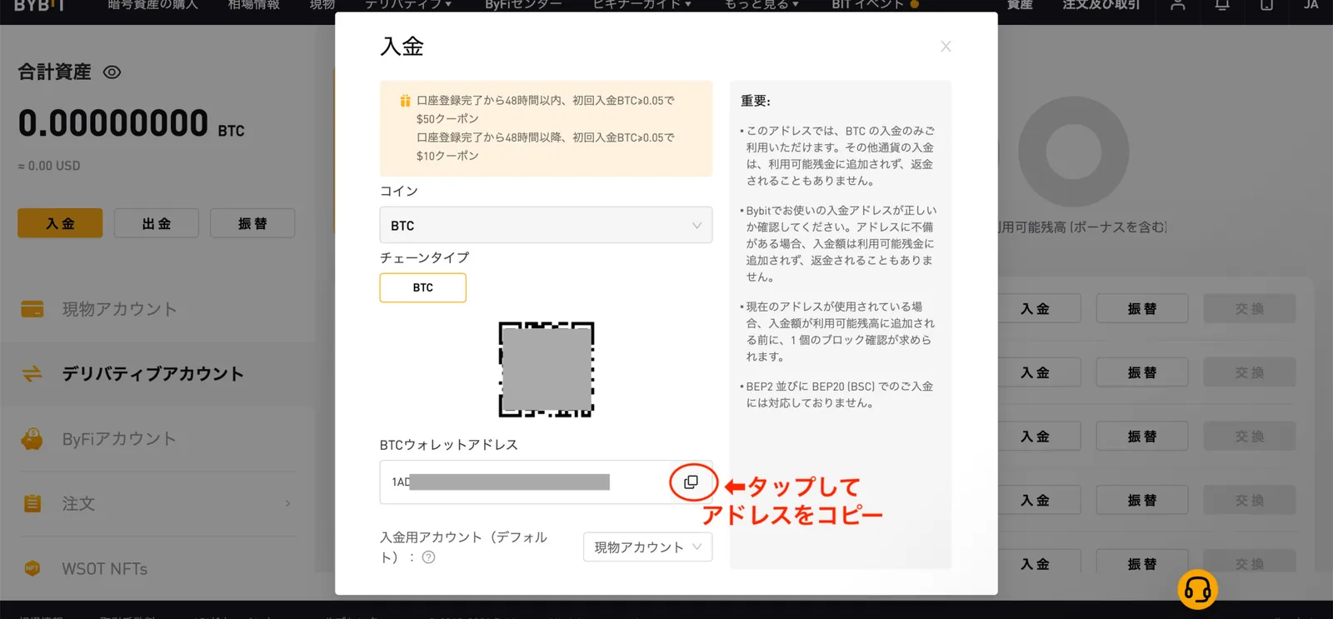Click the ≈ 0.00 USD value
This screenshot has width=1333, height=619.
49,166
